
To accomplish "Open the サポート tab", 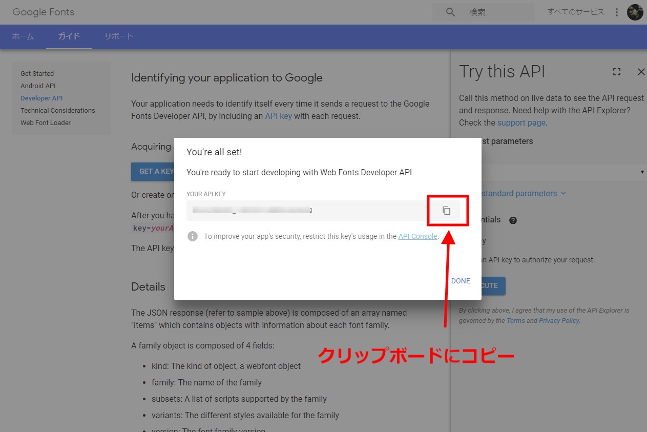I will coord(119,36).
